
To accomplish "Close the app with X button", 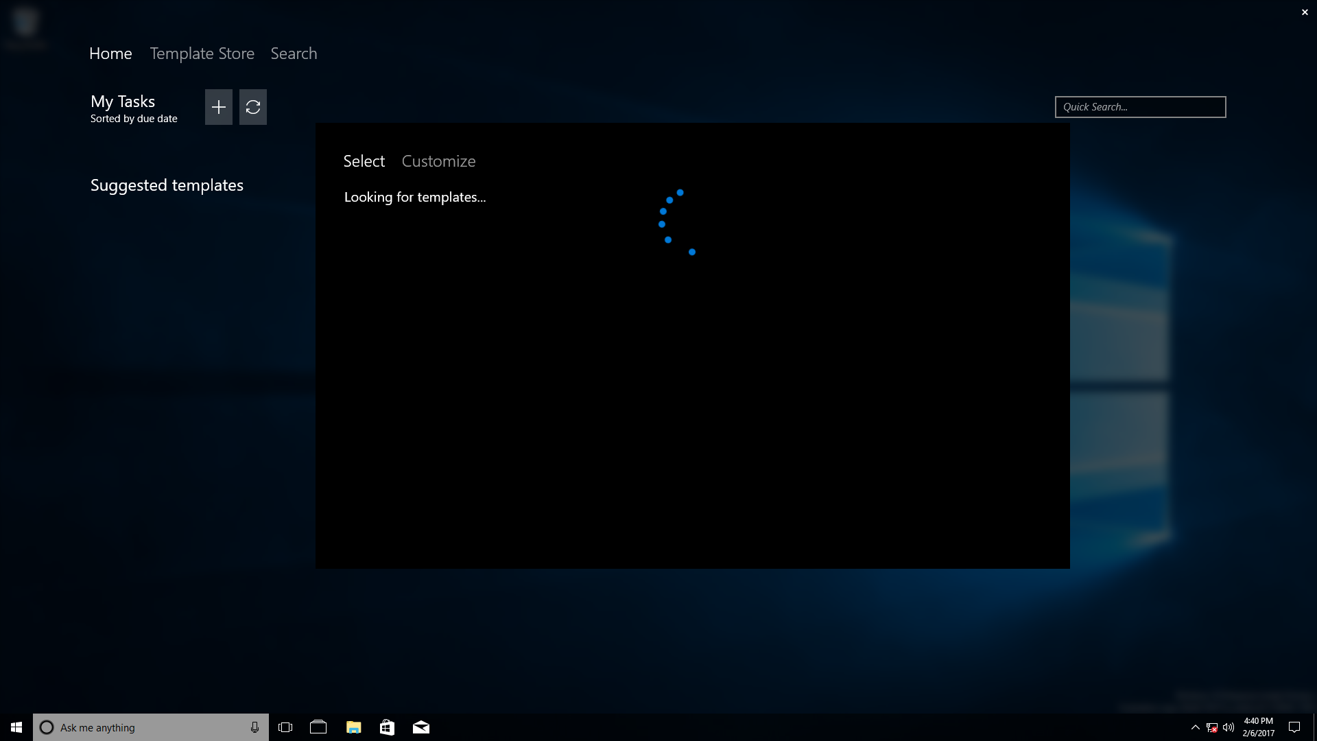I will 1305,12.
